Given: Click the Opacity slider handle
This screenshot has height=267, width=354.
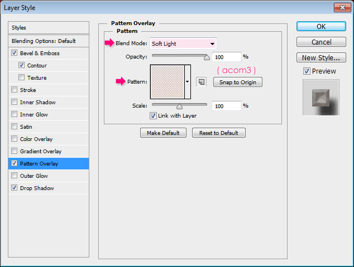Looking at the screenshot, I should click(207, 57).
